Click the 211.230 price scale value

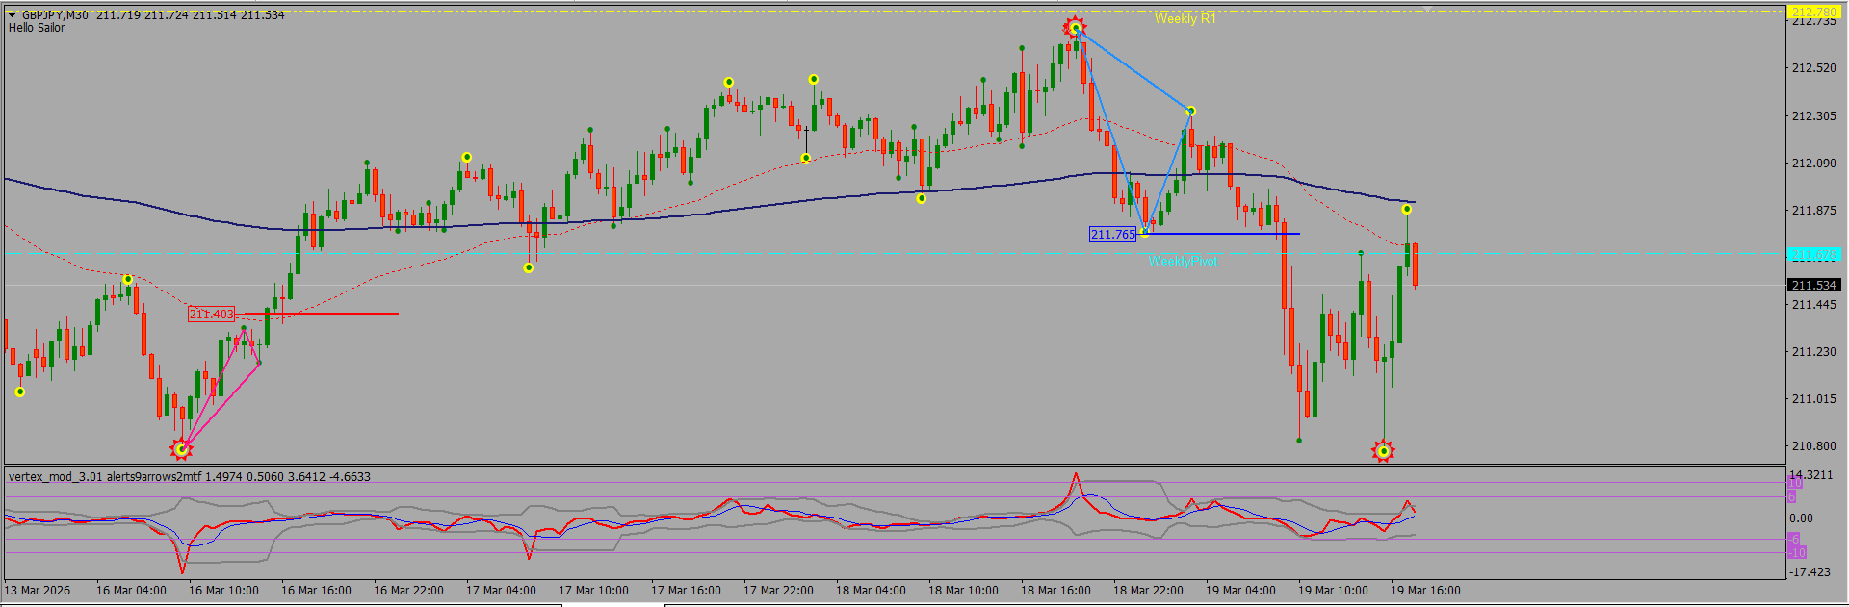[x=1813, y=351]
